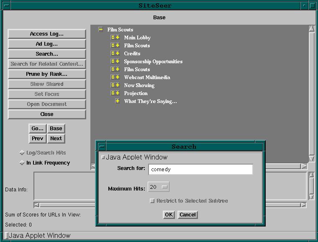This screenshot has width=318, height=242.
Task: Click the Close button in sidebar
Action: [46, 114]
